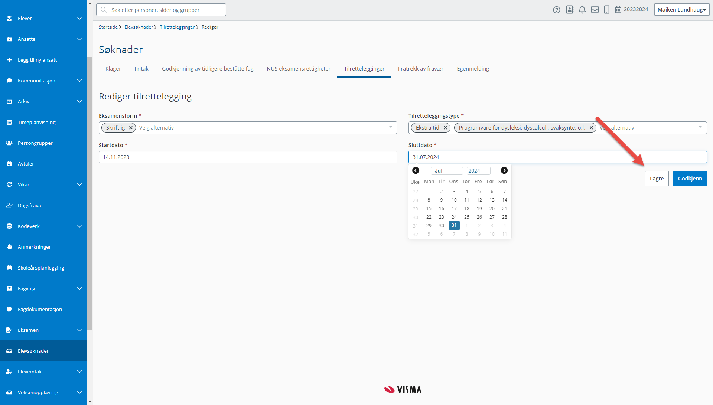Open the Maiken Lundhaug user menu

(682, 10)
